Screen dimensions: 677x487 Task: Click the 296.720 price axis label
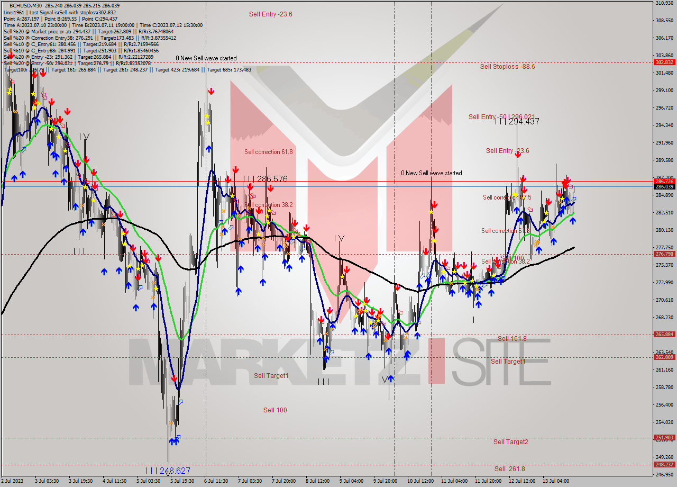coord(664,108)
